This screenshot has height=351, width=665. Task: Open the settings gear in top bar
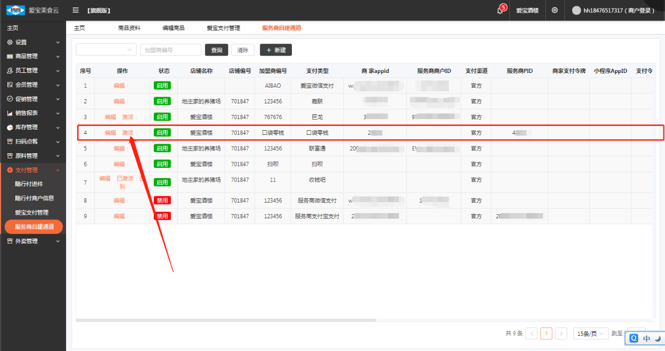tap(555, 10)
